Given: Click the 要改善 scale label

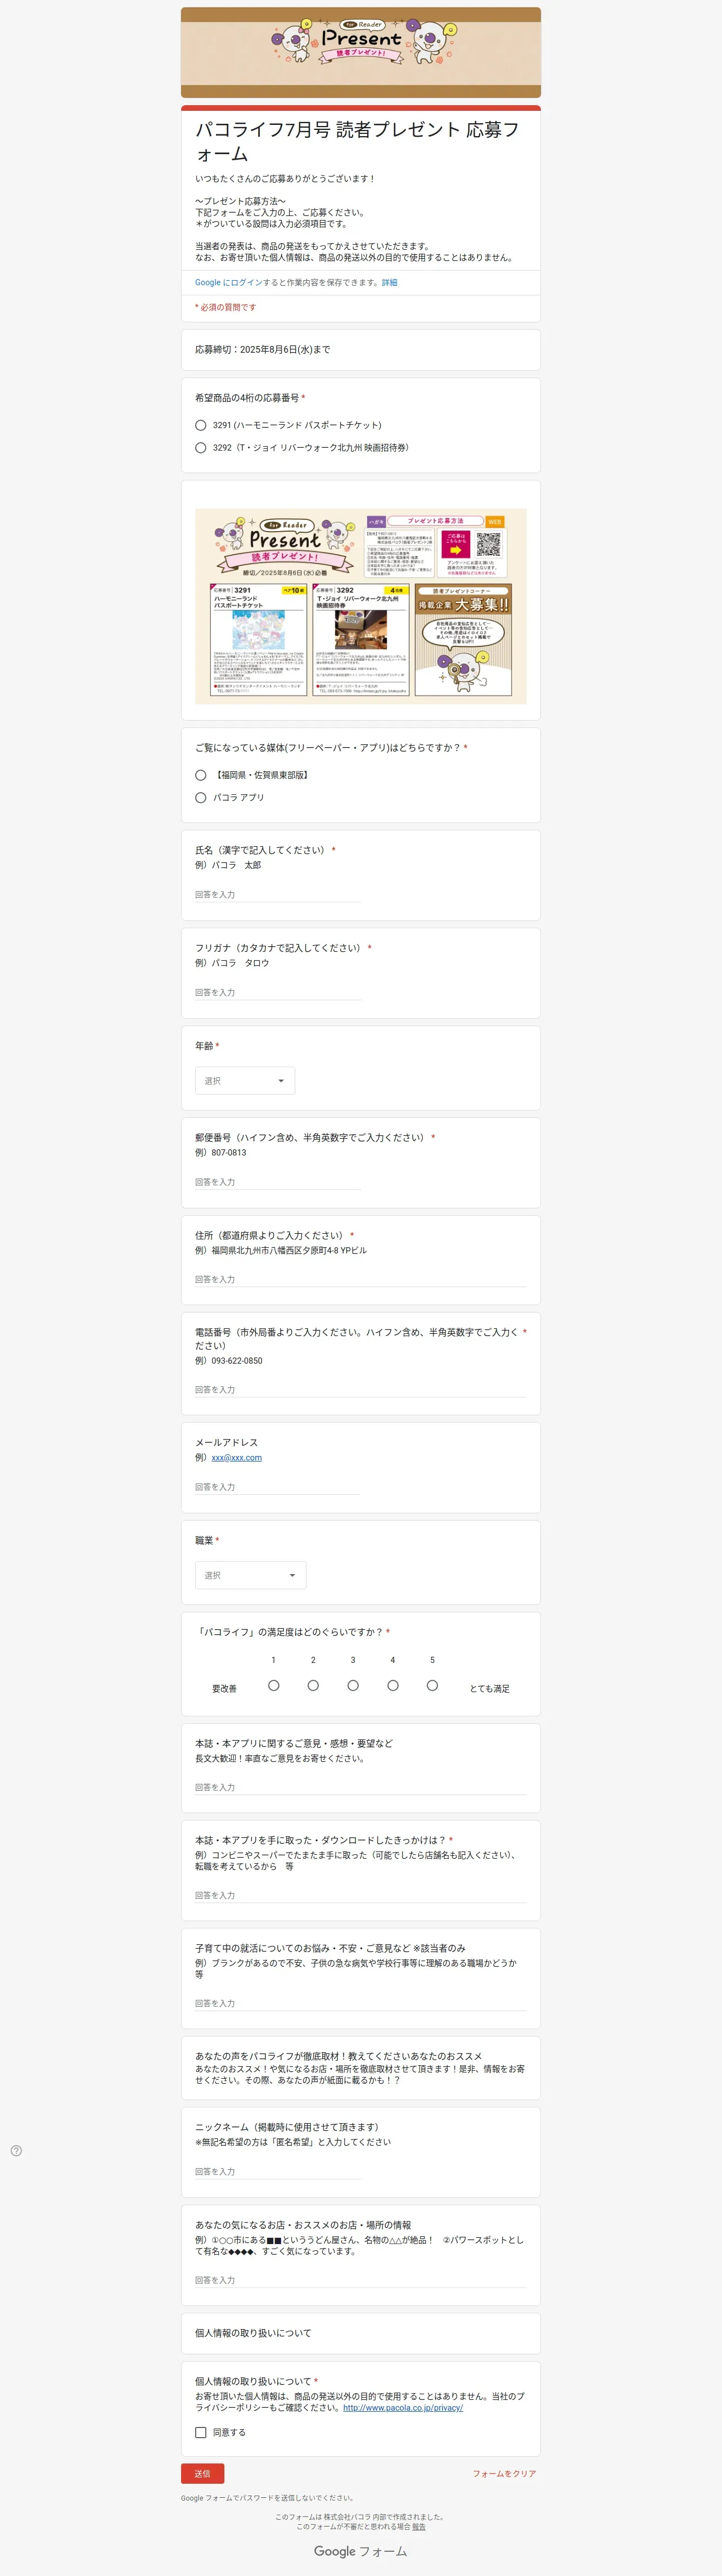Looking at the screenshot, I should point(224,1689).
